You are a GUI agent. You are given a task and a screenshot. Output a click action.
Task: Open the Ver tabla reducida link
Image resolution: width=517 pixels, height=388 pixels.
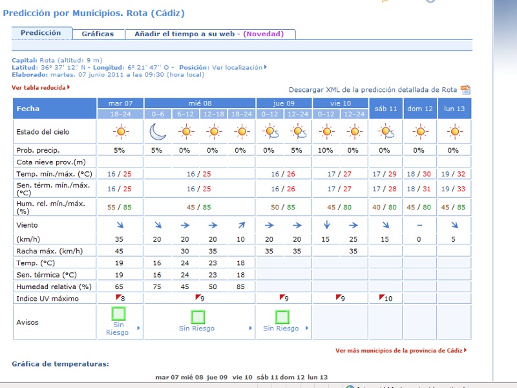click(39, 87)
